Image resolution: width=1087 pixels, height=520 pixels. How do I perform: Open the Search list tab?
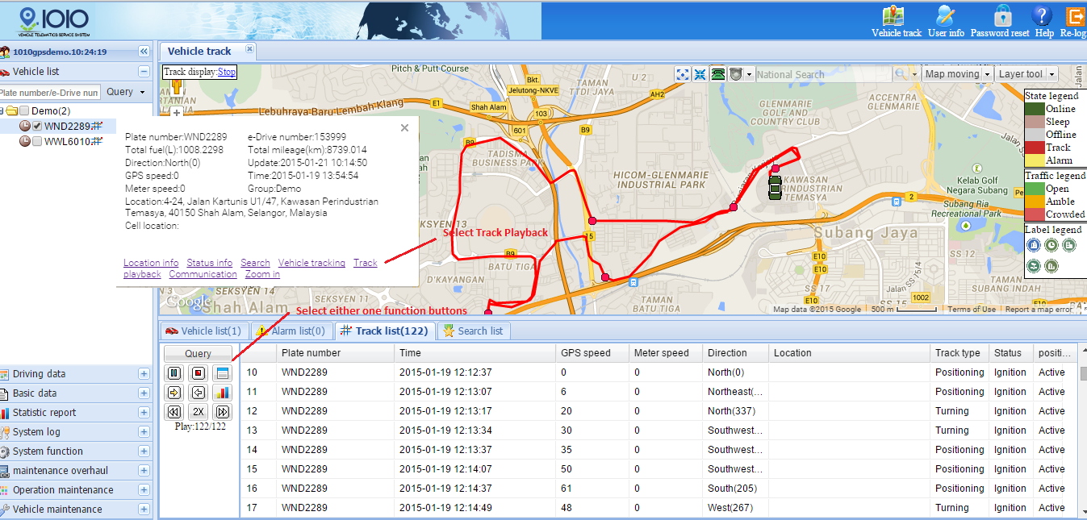[474, 331]
